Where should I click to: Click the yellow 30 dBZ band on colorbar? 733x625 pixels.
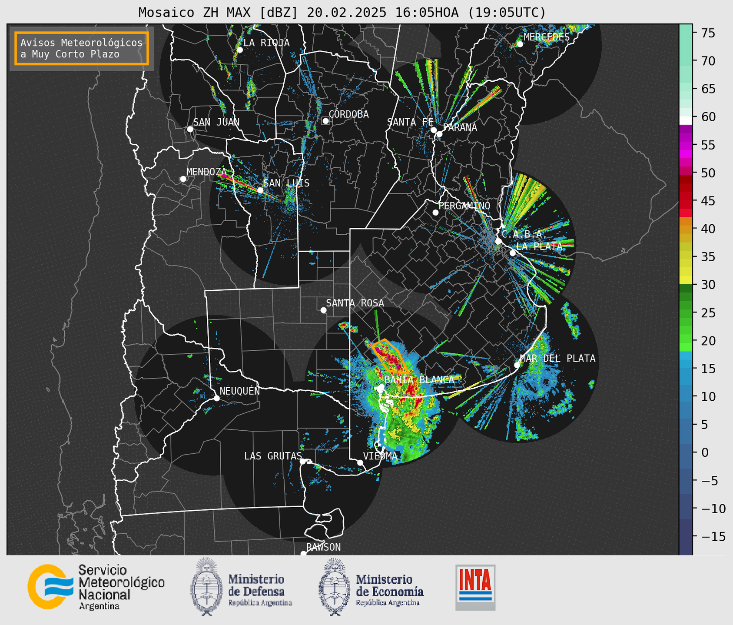(686, 281)
